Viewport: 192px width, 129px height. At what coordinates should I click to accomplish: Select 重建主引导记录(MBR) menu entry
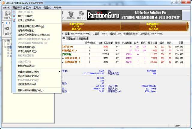37,26
